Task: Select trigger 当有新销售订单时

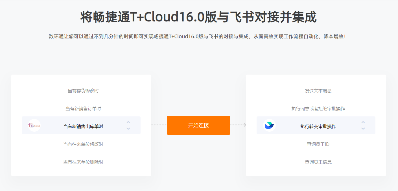Action: click(x=83, y=108)
